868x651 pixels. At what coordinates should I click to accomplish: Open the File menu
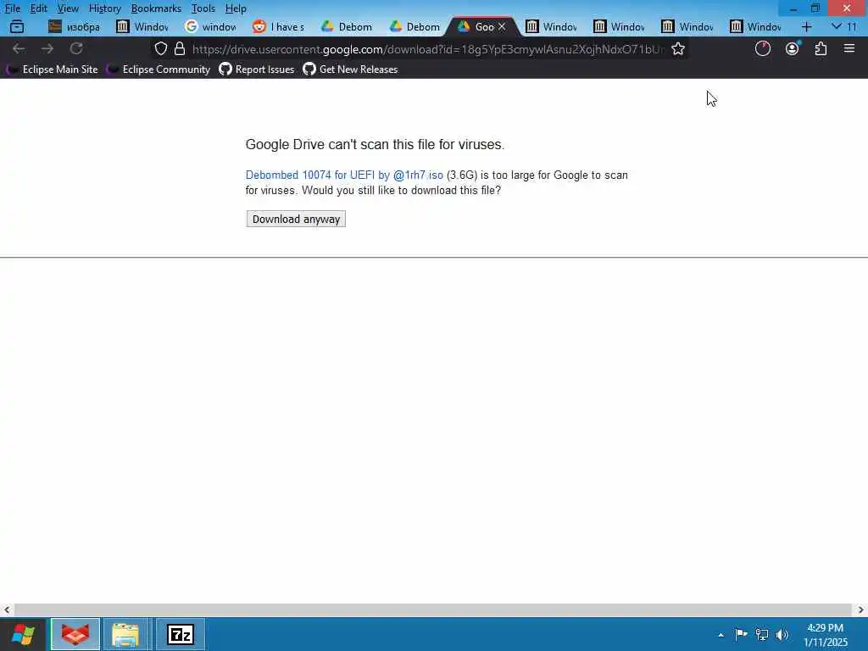coord(12,8)
